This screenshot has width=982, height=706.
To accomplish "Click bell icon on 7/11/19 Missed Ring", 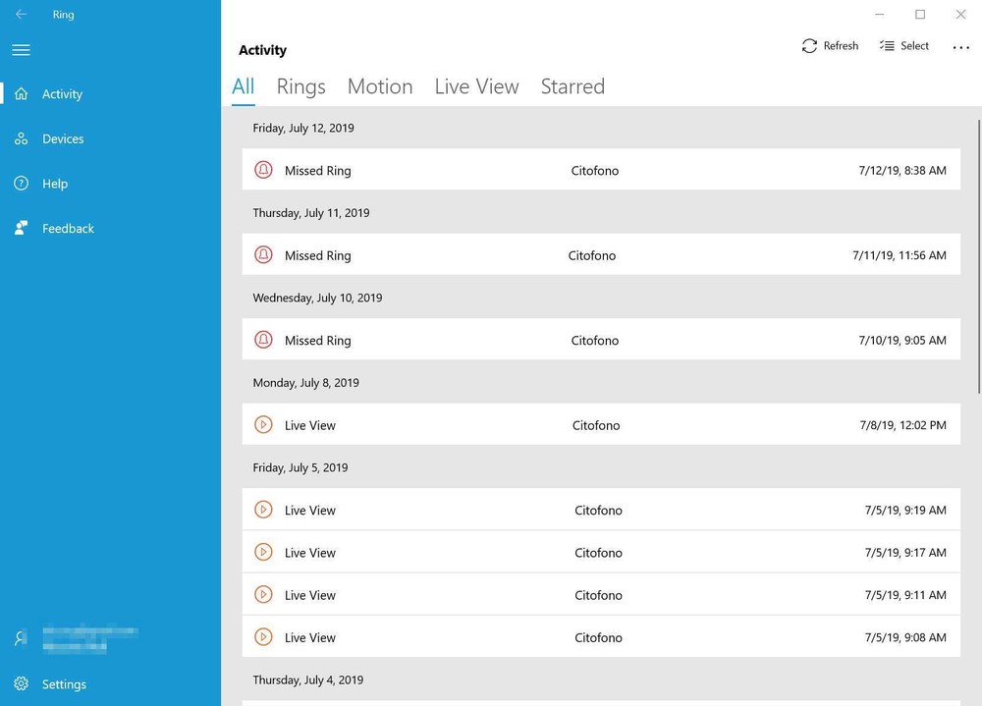I will pyautogui.click(x=263, y=255).
